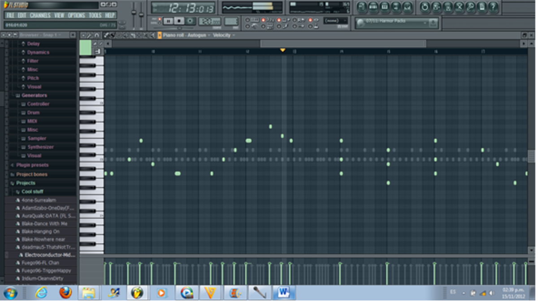Select the Synthesizer generator folder
The image size is (538, 305).
(x=40, y=147)
